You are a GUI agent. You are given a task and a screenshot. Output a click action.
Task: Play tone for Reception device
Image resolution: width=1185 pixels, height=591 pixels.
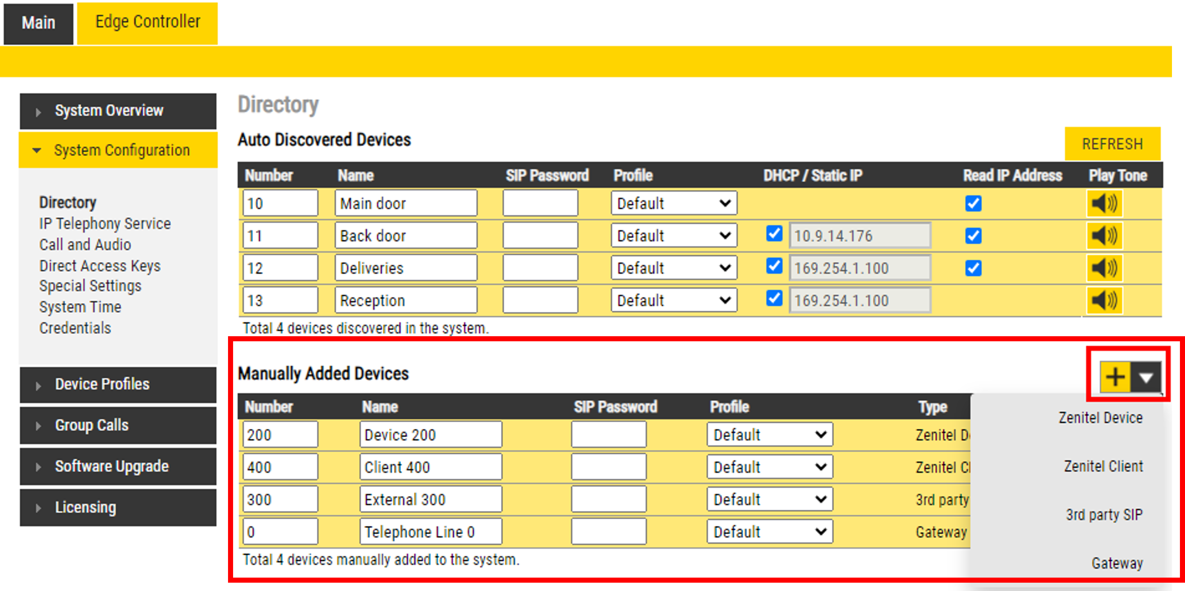pos(1105,300)
